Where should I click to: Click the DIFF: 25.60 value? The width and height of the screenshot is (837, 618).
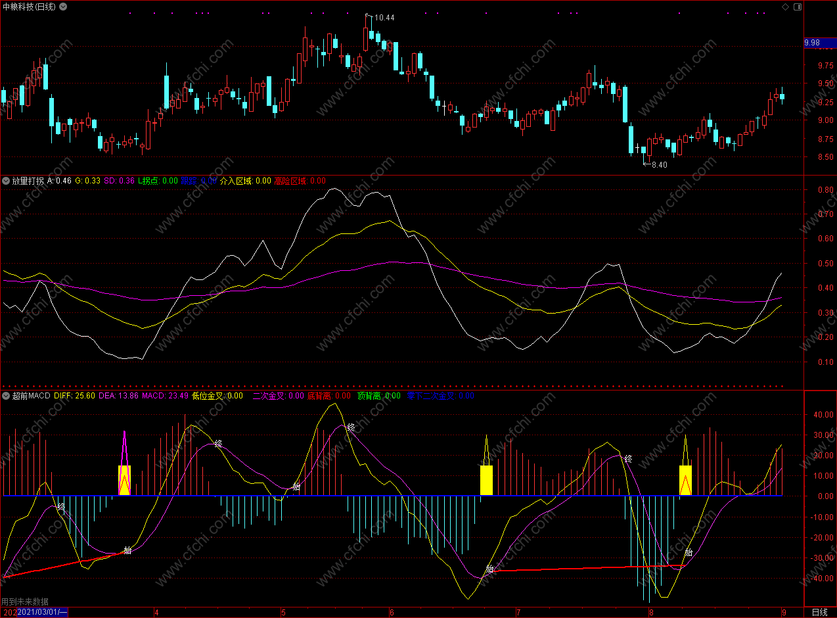pos(74,396)
